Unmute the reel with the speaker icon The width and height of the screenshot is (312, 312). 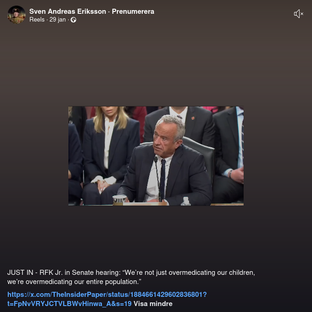[x=299, y=14]
